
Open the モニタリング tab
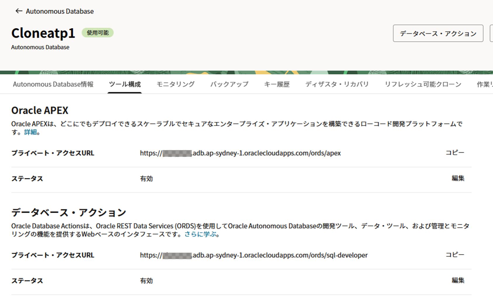[x=176, y=84]
